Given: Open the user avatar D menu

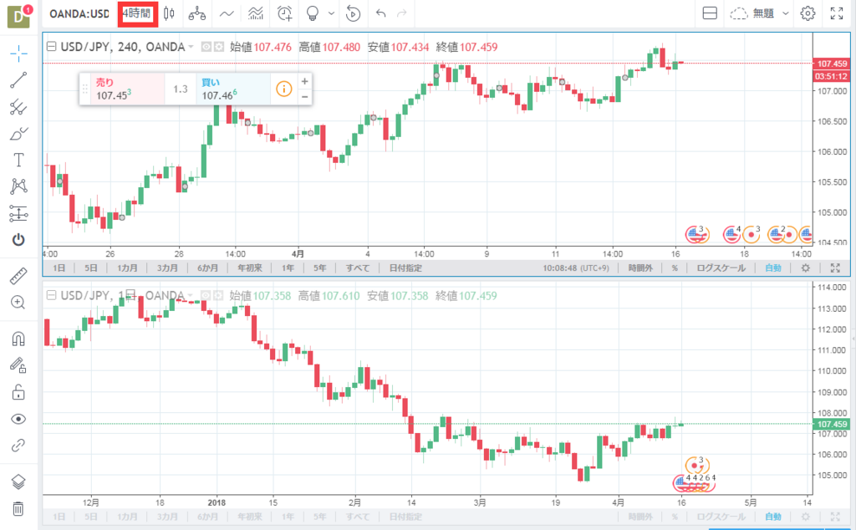Looking at the screenshot, I should [x=18, y=16].
